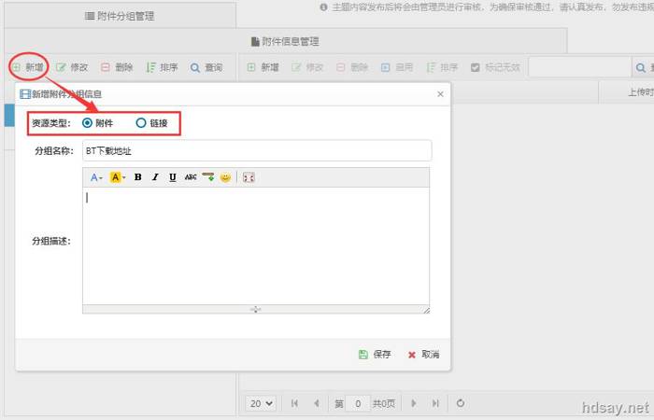Viewport: 654px width, 420px height.
Task: Close the 新增附件分组信息 dialog
Action: click(x=440, y=94)
